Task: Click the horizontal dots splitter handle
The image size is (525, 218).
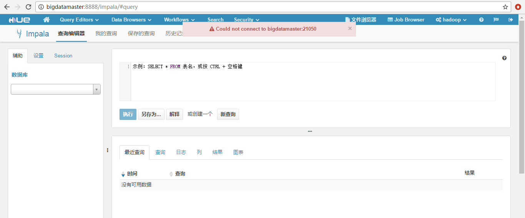Action: click(x=310, y=131)
